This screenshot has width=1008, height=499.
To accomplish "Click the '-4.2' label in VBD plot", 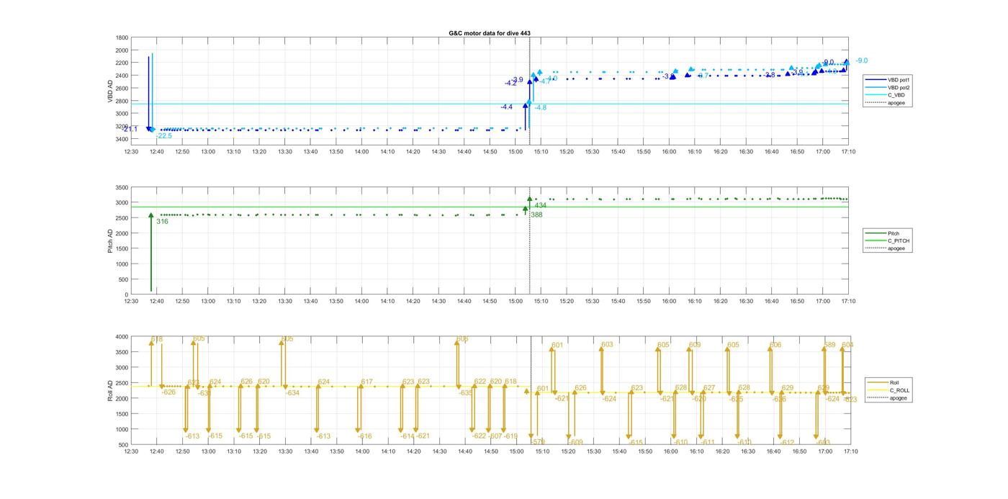I will point(510,83).
